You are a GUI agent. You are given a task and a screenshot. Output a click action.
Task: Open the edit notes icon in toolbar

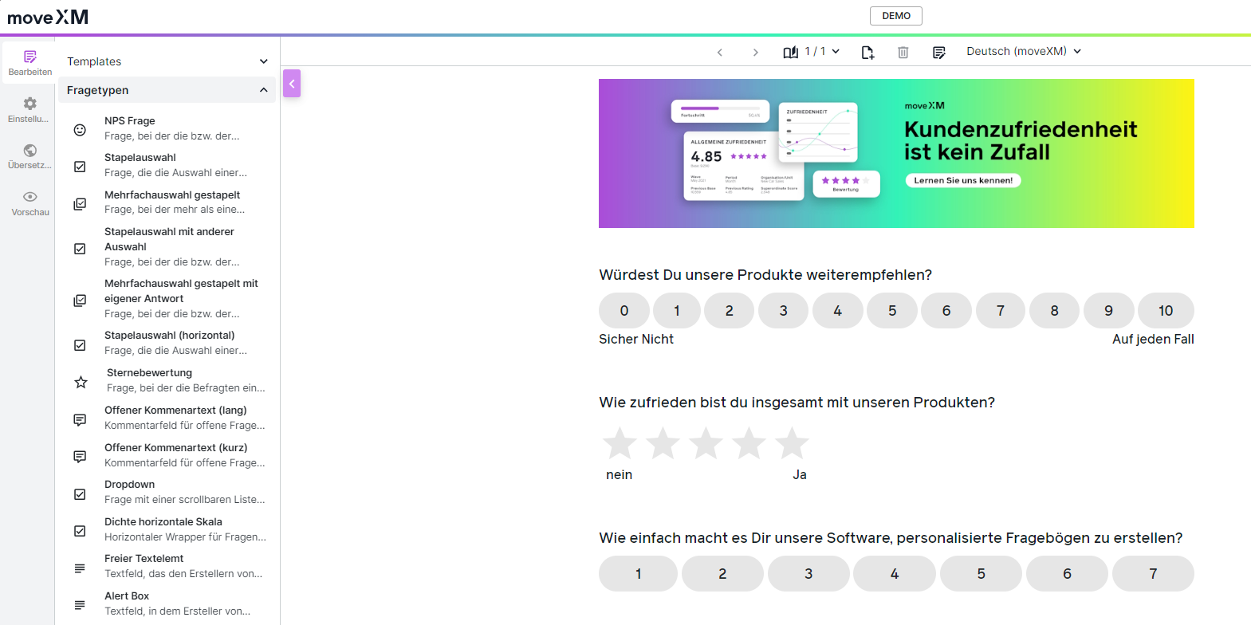point(938,52)
